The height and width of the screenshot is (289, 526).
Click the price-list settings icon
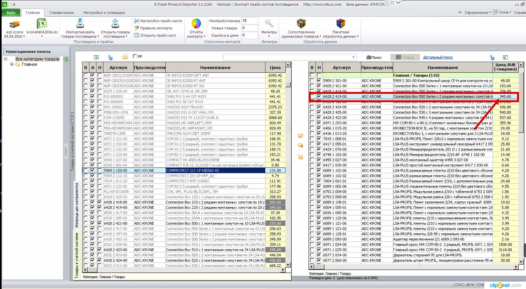point(137,21)
